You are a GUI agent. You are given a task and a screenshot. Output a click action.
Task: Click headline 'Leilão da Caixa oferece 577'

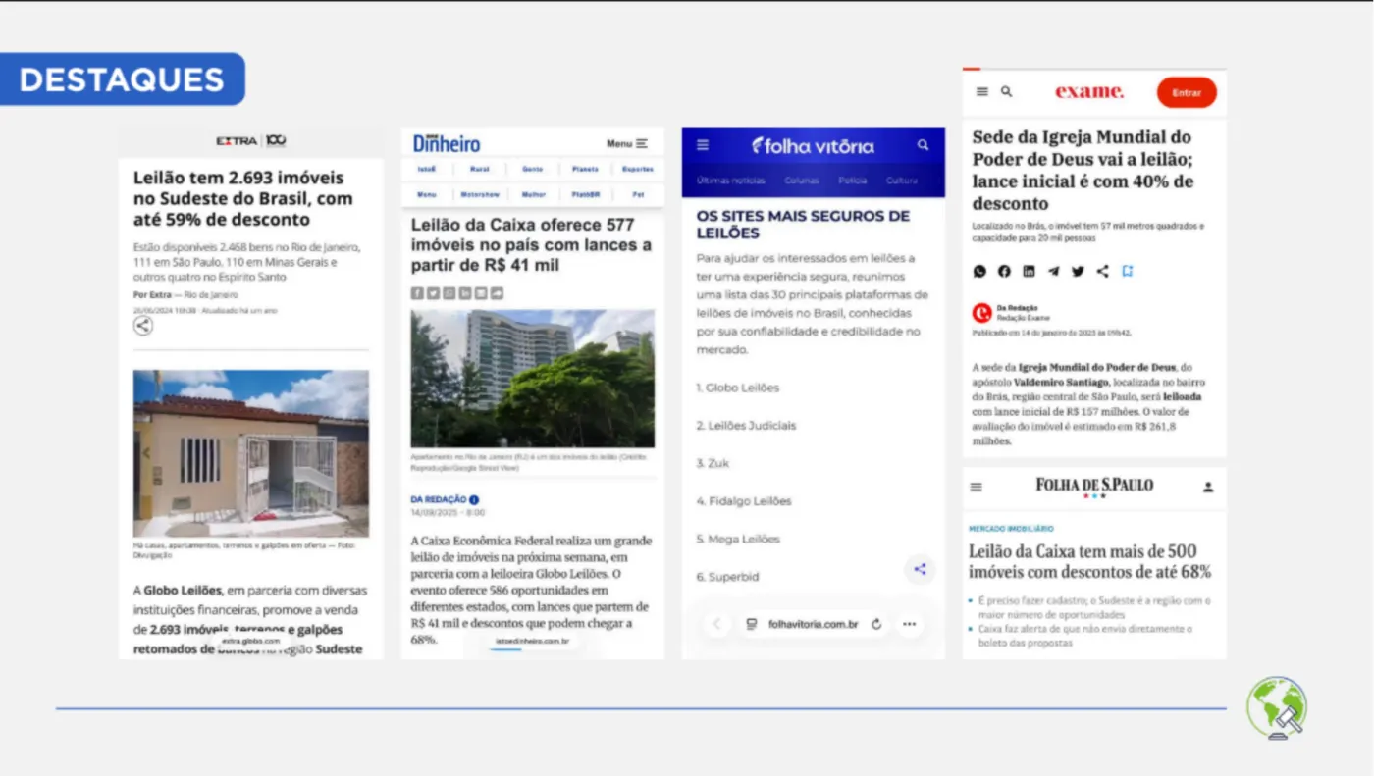(x=531, y=245)
